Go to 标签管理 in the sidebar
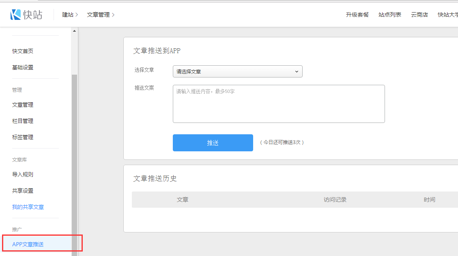 (x=23, y=137)
